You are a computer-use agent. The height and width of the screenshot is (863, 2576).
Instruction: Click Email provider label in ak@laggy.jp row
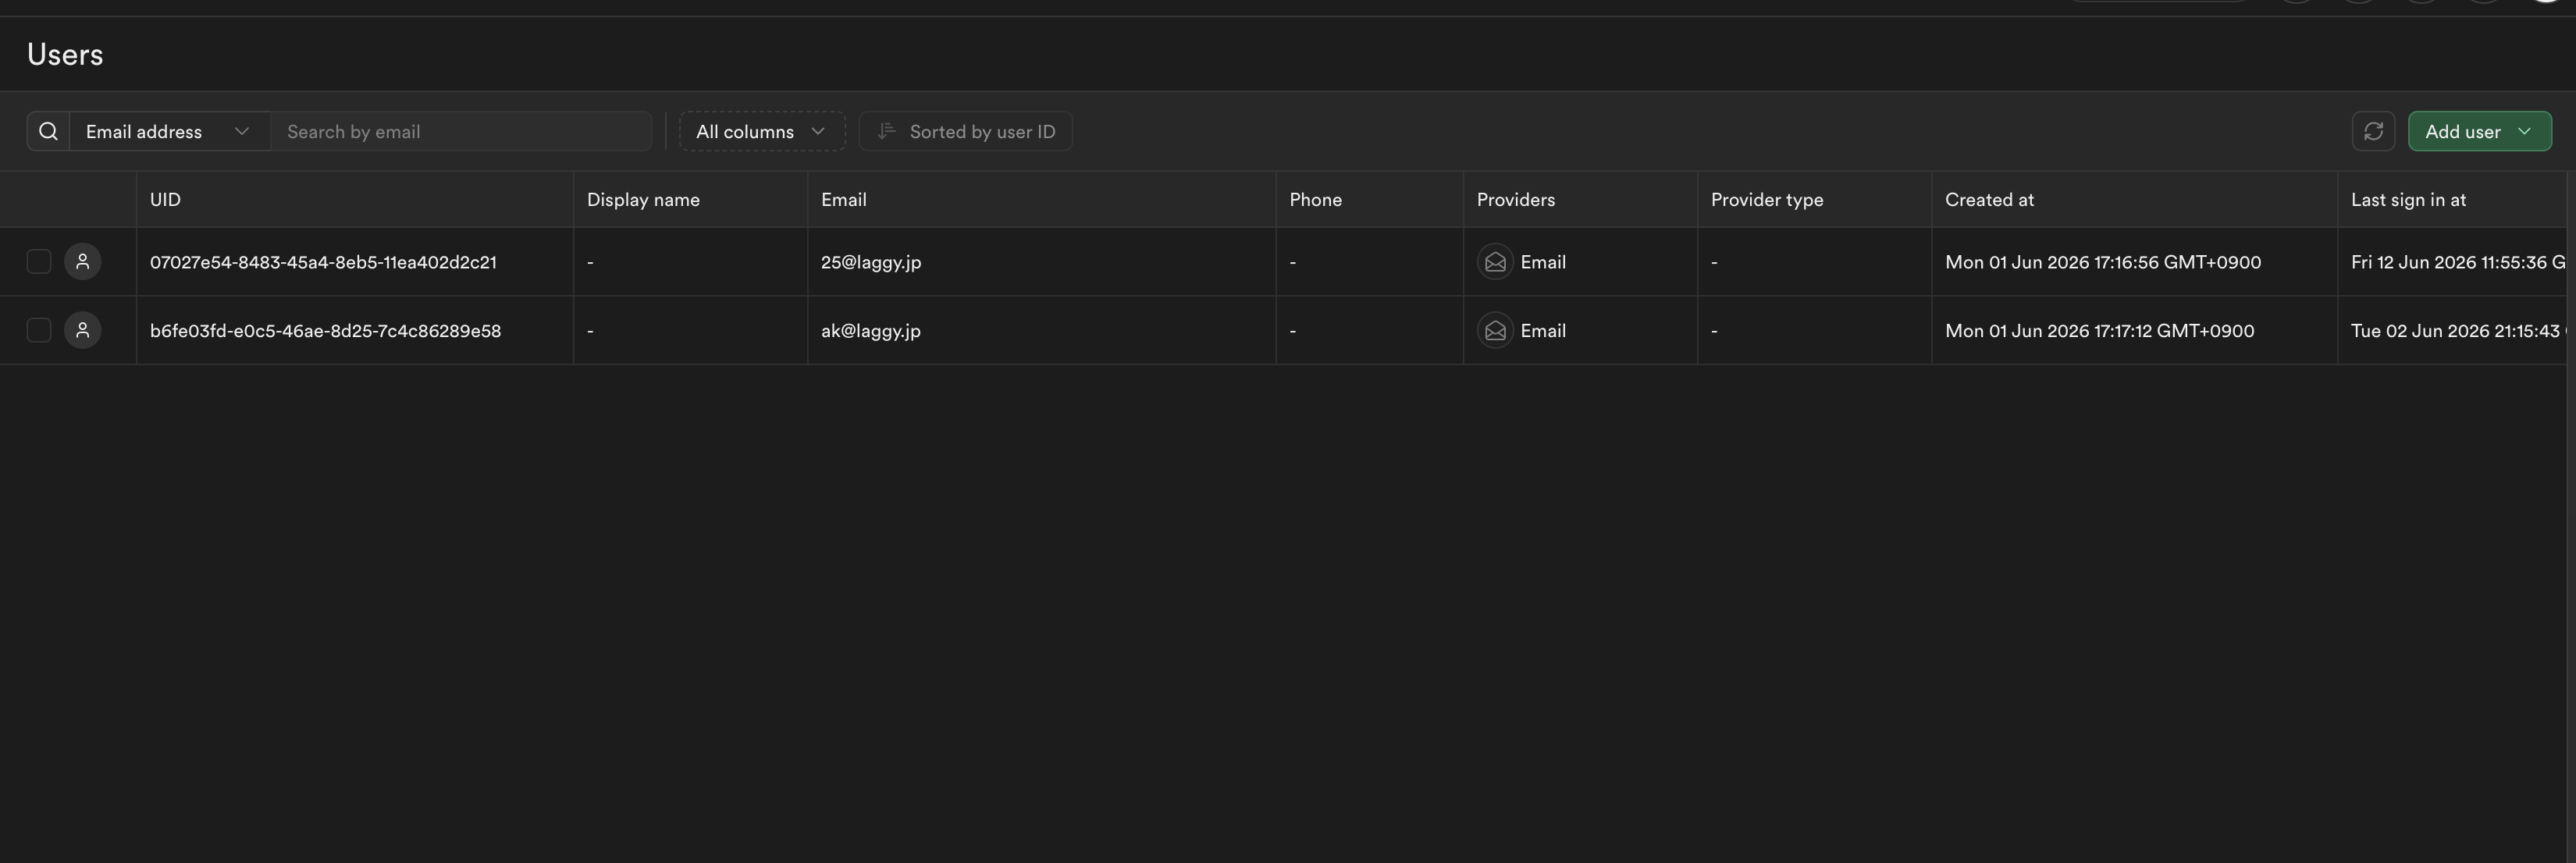coord(1543,331)
